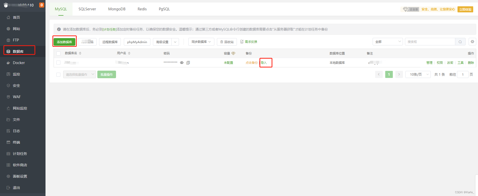This screenshot has width=478, height=196.
Task: Click the 日志 log icon
Action: pyautogui.click(x=8, y=131)
